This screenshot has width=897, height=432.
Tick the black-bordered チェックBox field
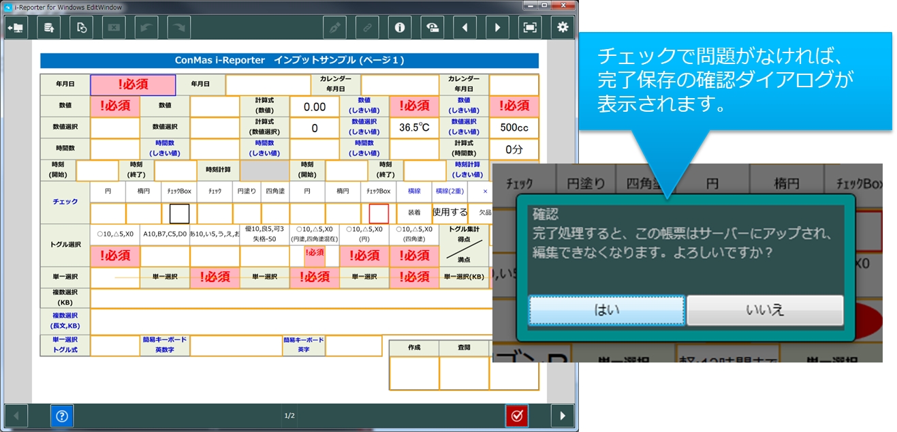point(179,213)
